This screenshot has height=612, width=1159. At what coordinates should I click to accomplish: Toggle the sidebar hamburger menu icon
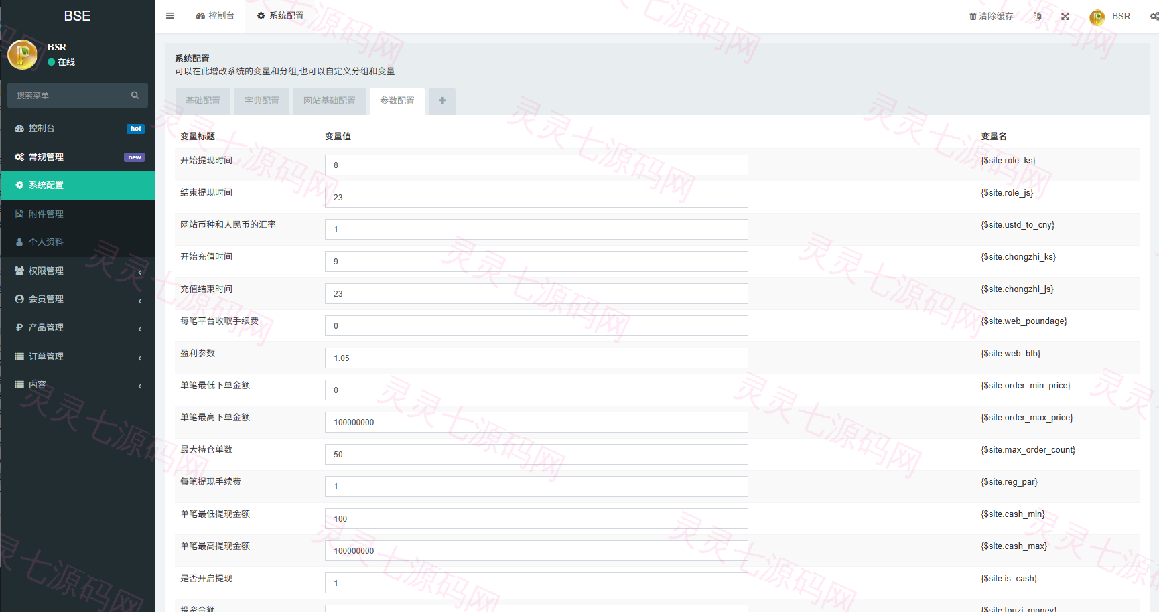(x=170, y=16)
